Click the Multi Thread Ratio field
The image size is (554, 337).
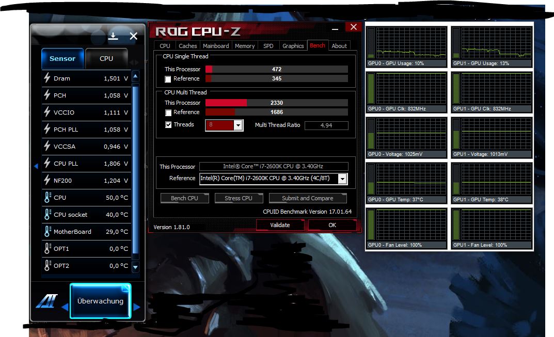pos(326,125)
